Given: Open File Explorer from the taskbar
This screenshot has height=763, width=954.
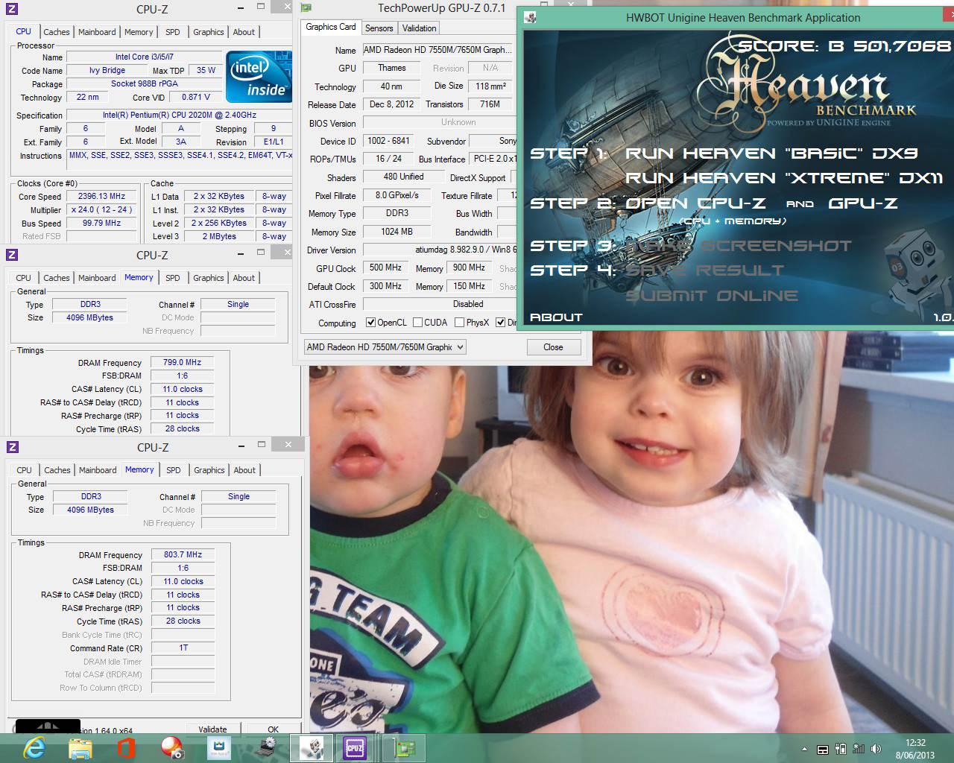Looking at the screenshot, I should tap(80, 747).
